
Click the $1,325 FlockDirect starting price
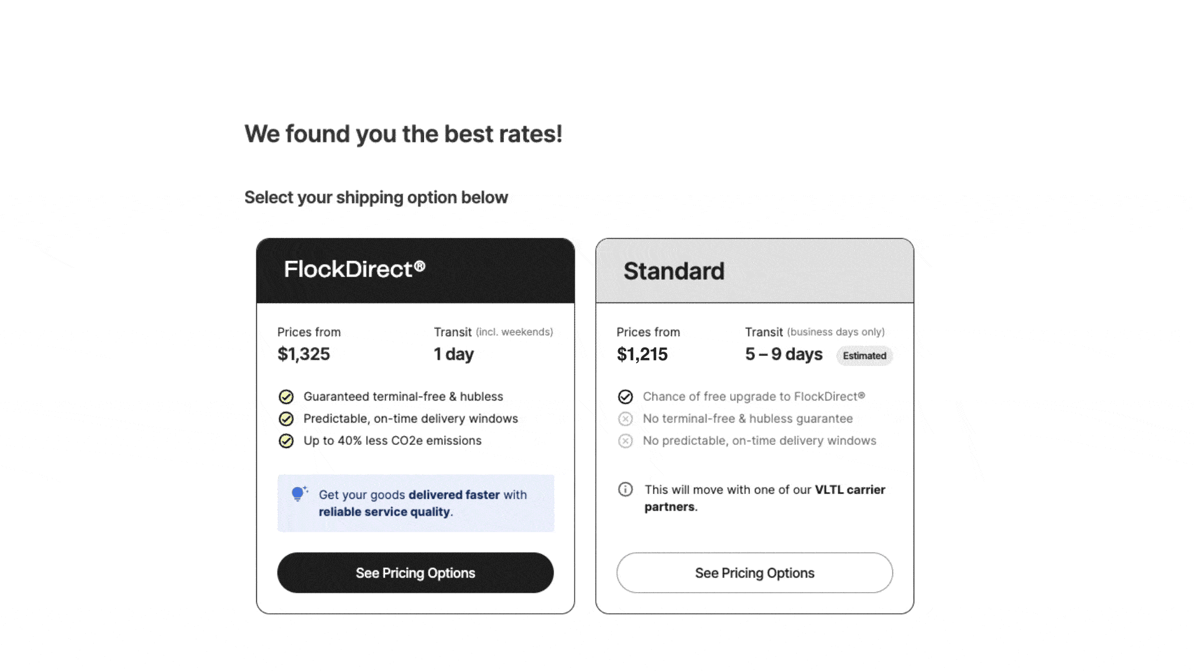click(304, 354)
